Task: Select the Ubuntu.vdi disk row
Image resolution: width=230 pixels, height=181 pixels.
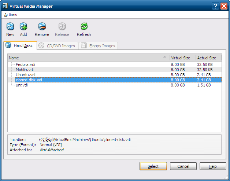Action: click(x=115, y=75)
